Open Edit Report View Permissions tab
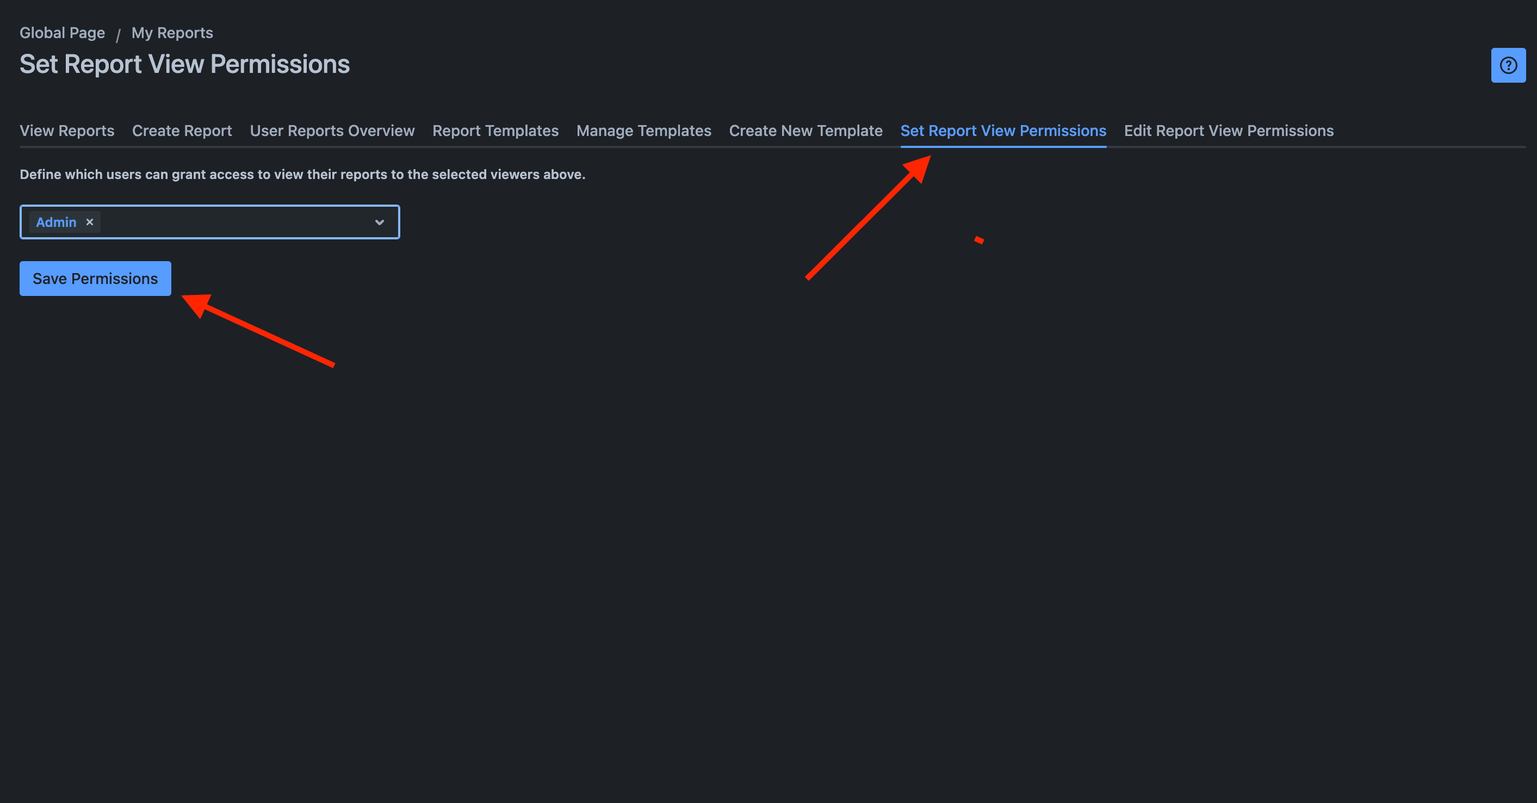1537x803 pixels. [1229, 131]
